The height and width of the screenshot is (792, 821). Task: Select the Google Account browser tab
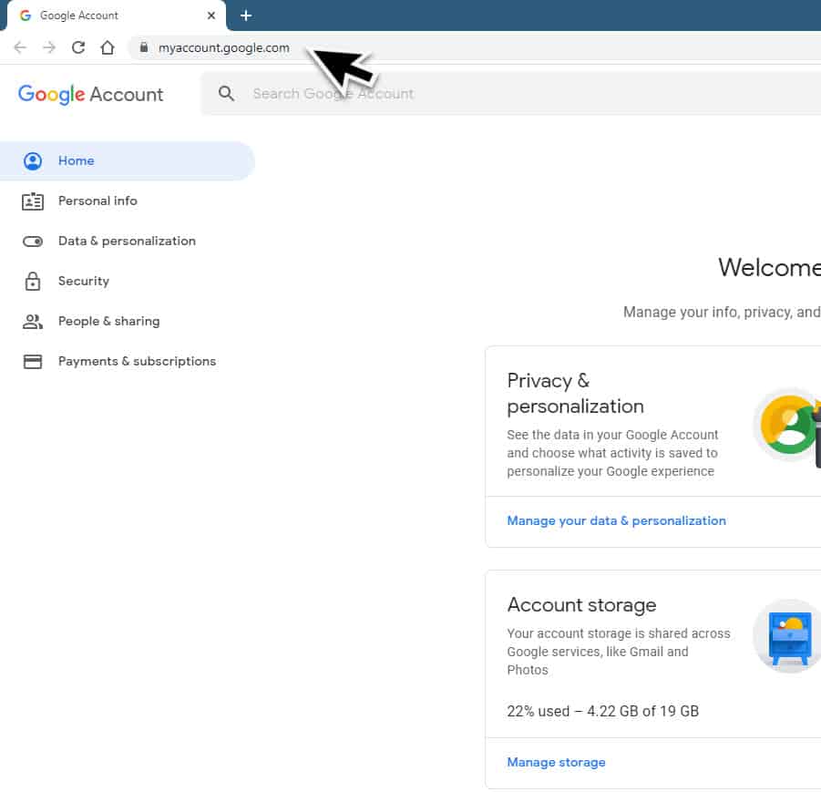click(117, 15)
